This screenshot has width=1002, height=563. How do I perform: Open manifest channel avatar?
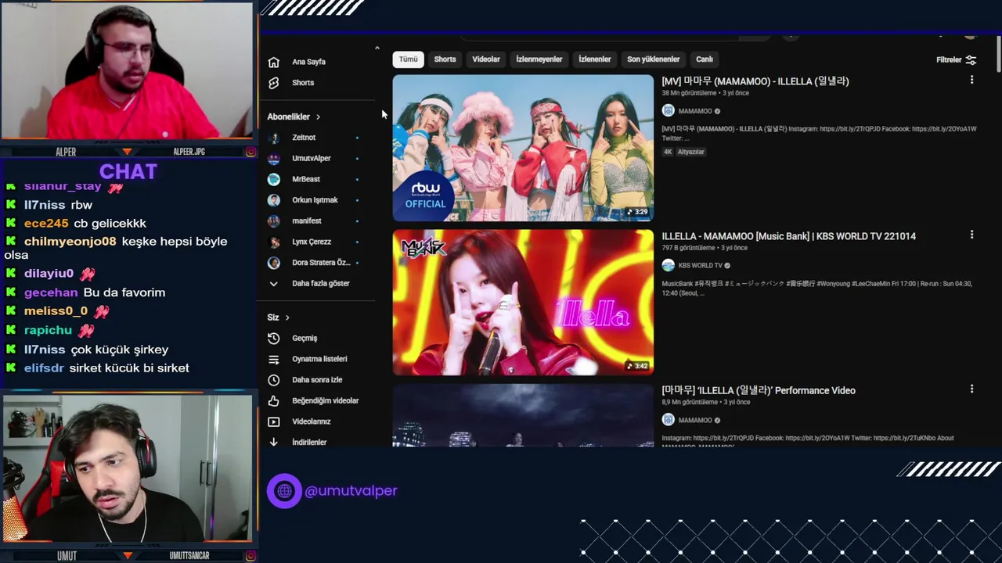pyautogui.click(x=273, y=221)
